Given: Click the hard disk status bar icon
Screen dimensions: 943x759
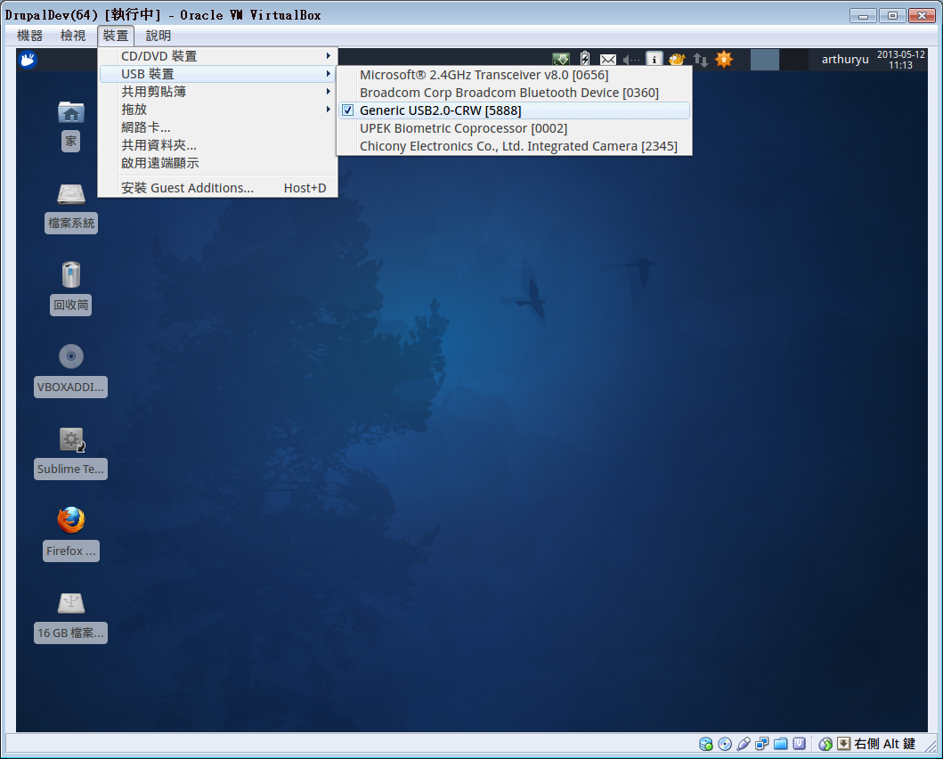Looking at the screenshot, I should (705, 744).
